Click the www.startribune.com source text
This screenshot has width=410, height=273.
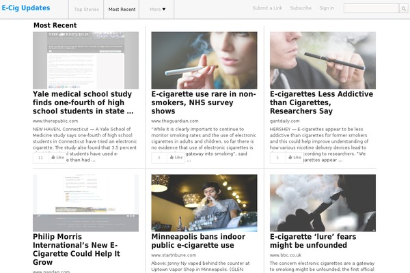tap(174, 255)
